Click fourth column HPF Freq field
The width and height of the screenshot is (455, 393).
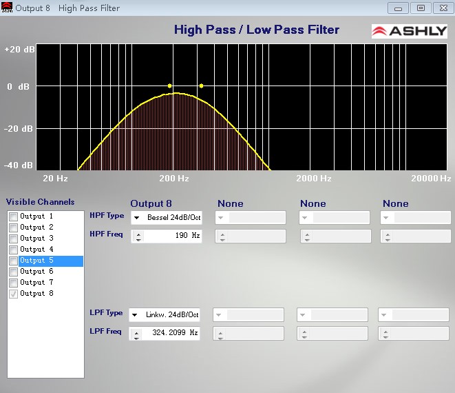point(416,236)
